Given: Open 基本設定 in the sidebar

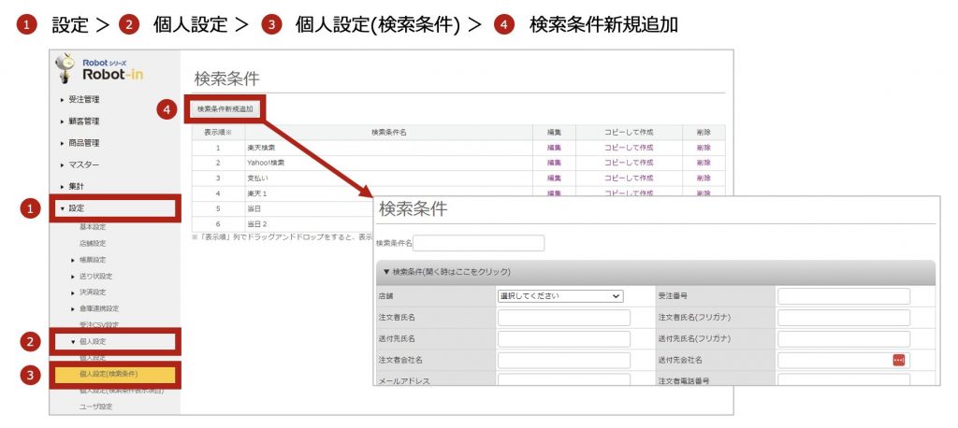Looking at the screenshot, I should coord(93,227).
